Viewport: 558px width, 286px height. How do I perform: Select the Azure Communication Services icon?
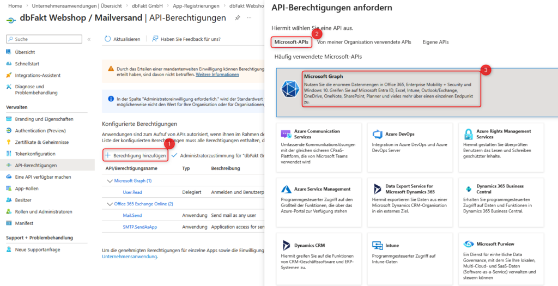click(286, 135)
